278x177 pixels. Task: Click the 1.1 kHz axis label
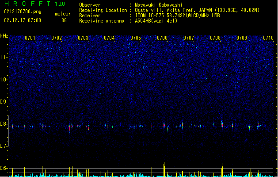tap(4, 58)
